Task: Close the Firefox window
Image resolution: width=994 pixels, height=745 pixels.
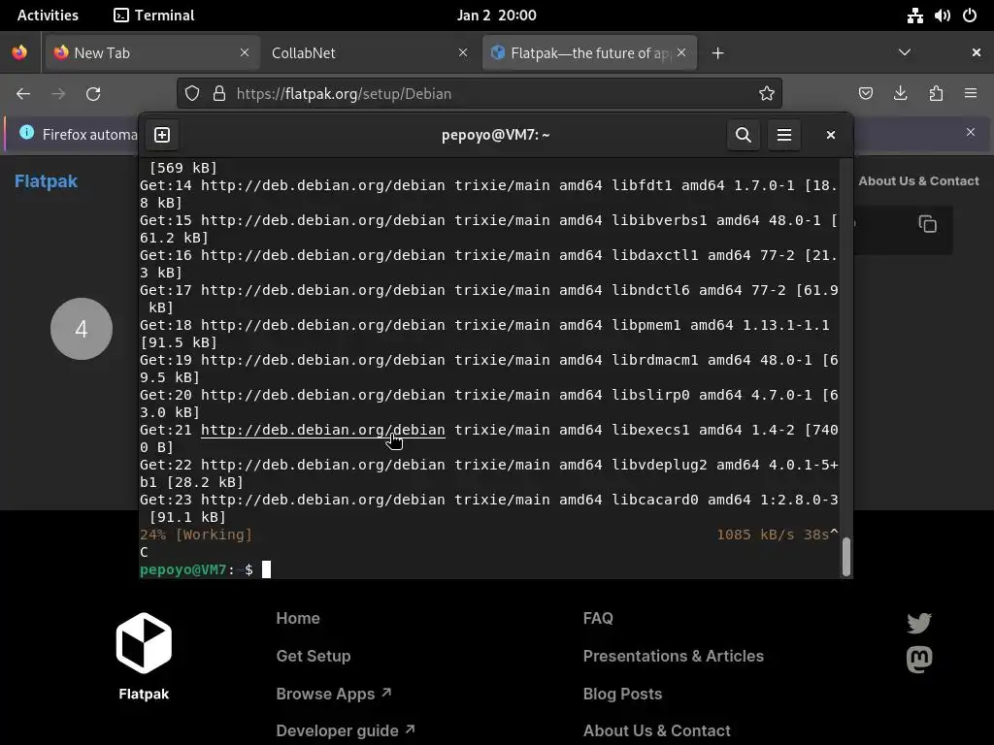Action: click(x=977, y=52)
